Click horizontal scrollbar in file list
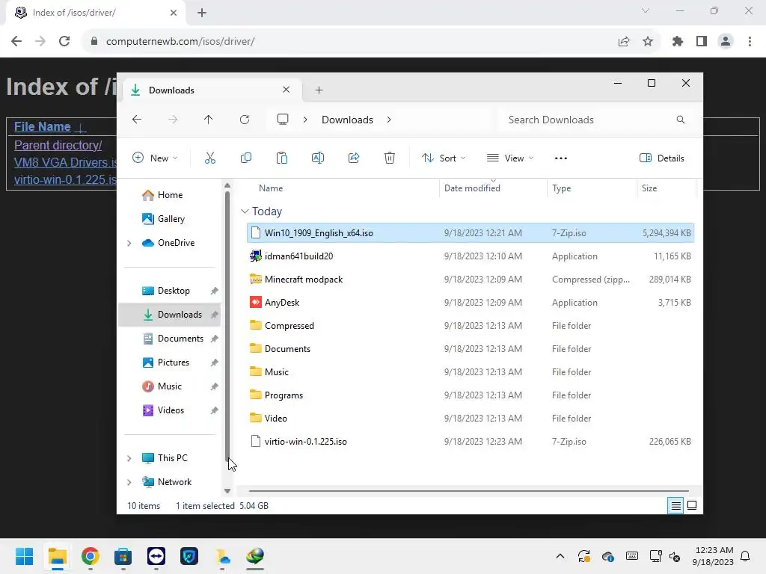This screenshot has width=766, height=574. click(468, 491)
